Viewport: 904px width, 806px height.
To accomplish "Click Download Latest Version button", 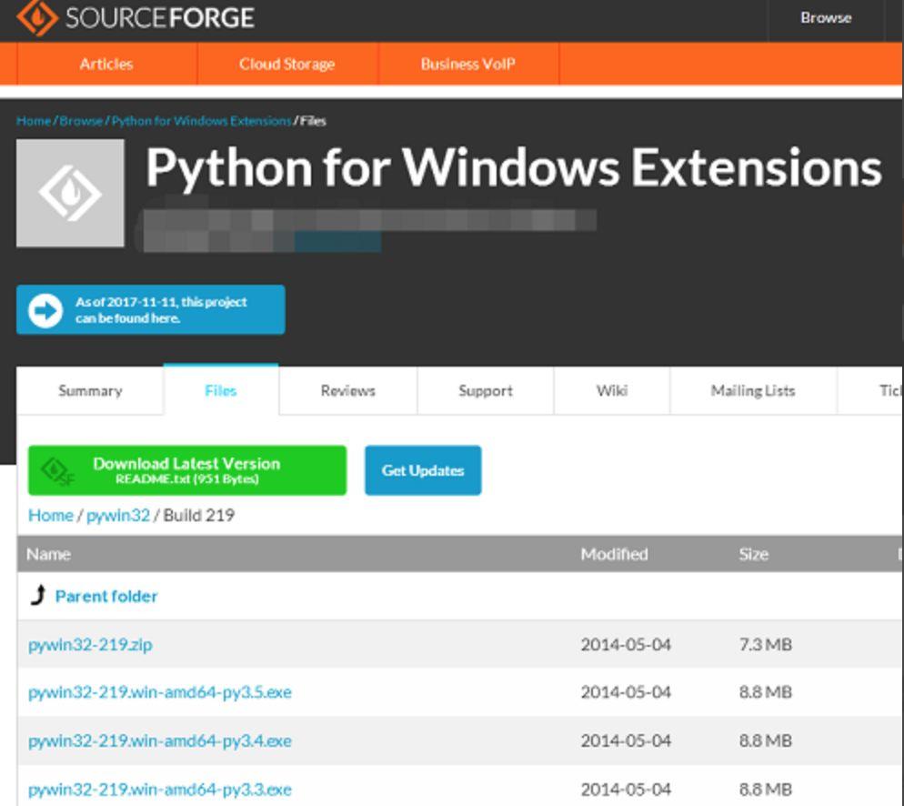I will (x=187, y=470).
